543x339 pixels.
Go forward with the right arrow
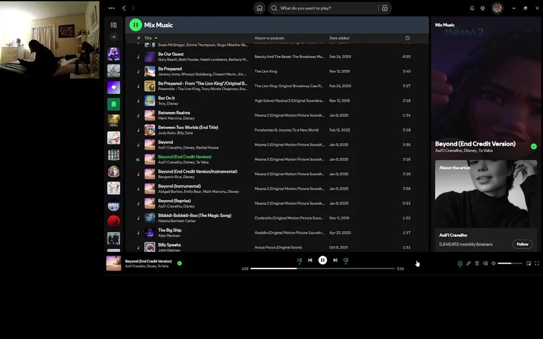tap(132, 8)
